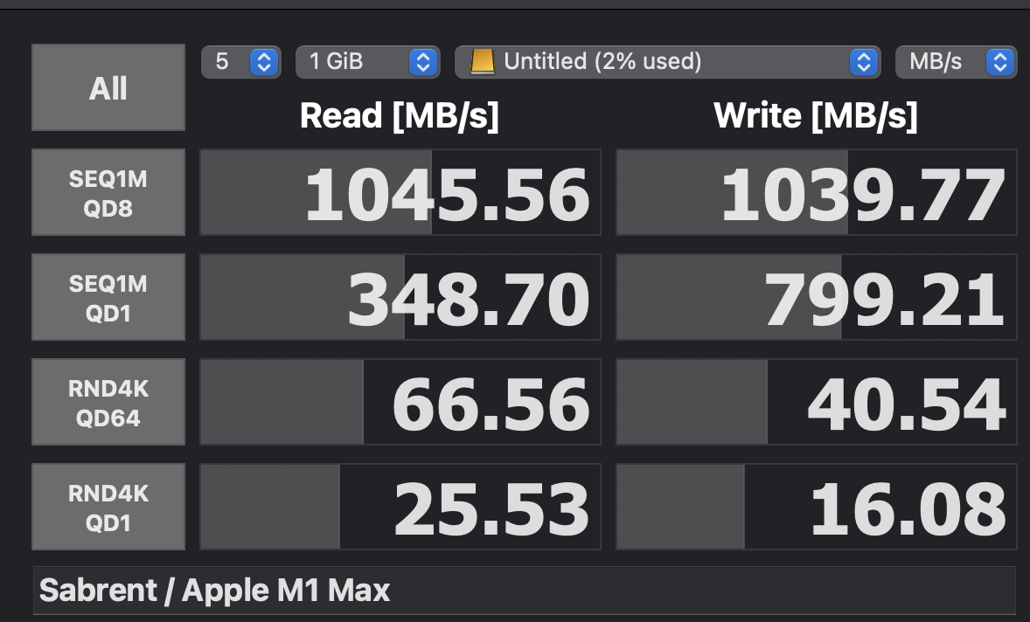Screen dimensions: 1030x622
Task: Run the RND4K QD64 test
Action: click(x=108, y=402)
